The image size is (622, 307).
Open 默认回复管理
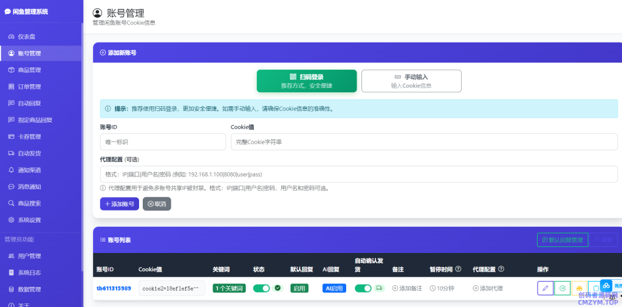tap(561, 240)
